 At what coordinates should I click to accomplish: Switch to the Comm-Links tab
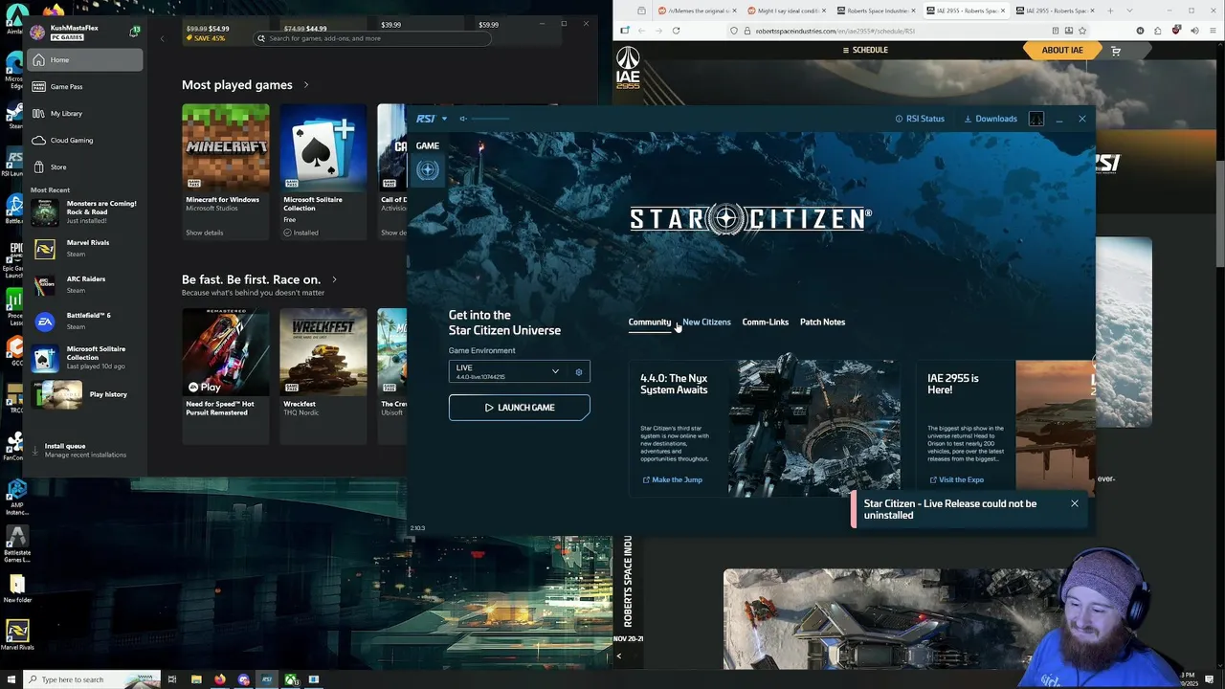point(766,322)
